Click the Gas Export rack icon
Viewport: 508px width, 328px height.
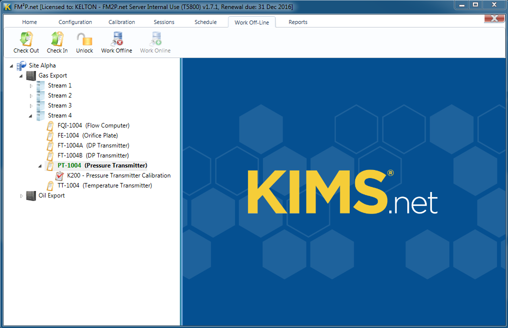tap(31, 75)
